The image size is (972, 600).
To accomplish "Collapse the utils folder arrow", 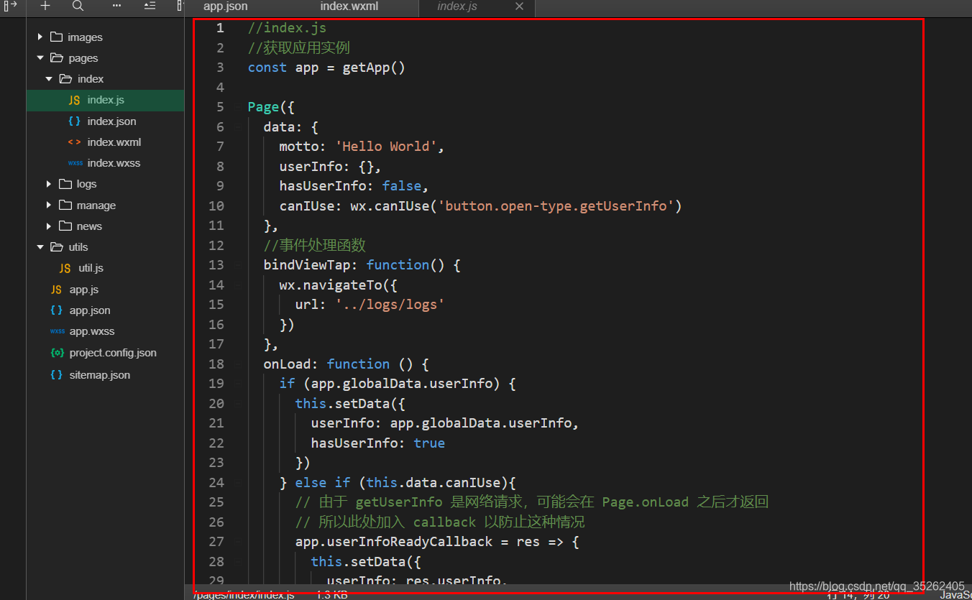I will [x=40, y=246].
